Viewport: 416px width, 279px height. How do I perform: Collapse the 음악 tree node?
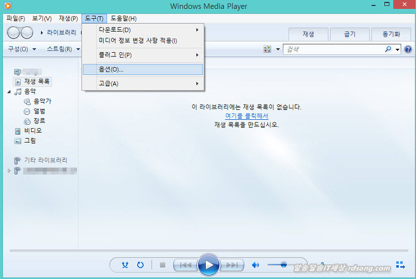(x=9, y=92)
